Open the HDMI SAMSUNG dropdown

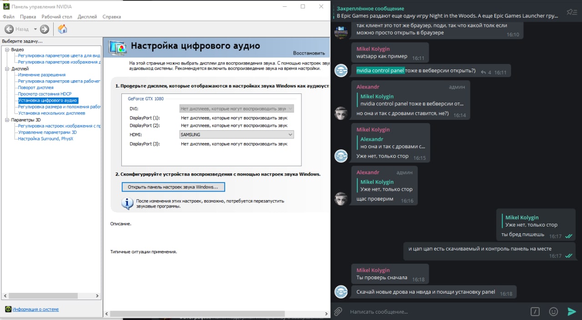coord(236,134)
